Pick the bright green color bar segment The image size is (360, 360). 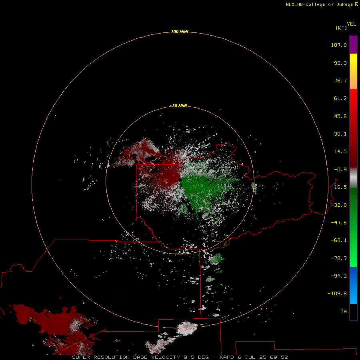tap(353, 252)
